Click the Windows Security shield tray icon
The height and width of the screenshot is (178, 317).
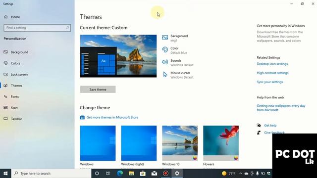(x=268, y=174)
